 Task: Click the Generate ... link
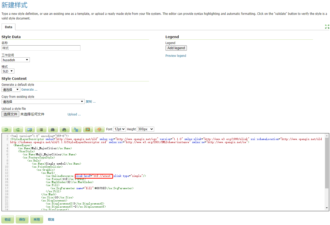click(29, 90)
